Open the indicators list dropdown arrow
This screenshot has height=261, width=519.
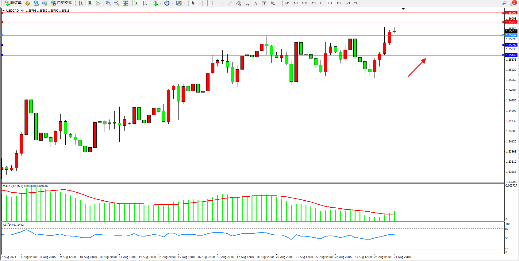coord(160,3)
